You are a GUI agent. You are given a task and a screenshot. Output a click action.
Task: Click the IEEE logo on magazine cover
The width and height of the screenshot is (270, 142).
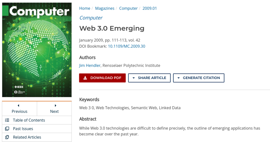[x=19, y=87]
